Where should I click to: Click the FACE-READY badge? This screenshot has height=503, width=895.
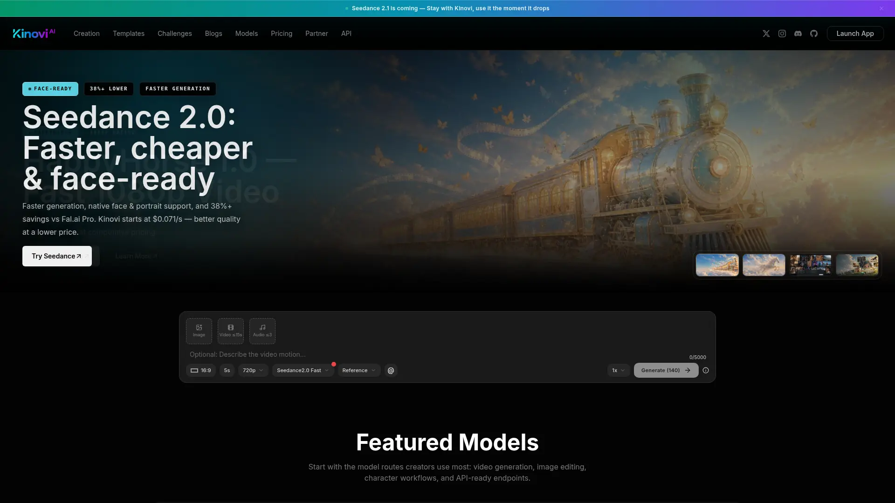coord(50,89)
